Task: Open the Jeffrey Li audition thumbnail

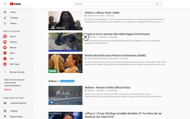Action: click(x=65, y=115)
